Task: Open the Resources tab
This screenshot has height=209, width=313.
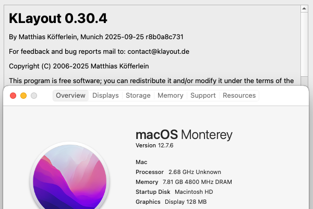Action: (x=239, y=96)
